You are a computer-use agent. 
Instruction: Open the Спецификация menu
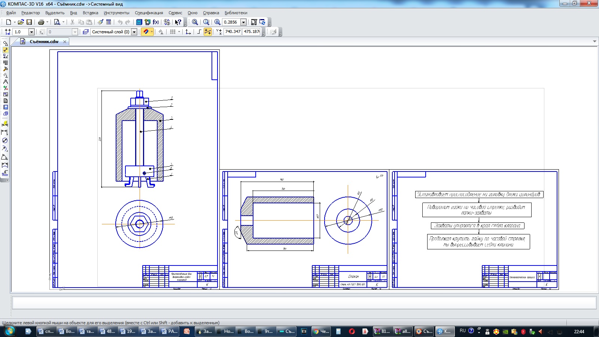pos(149,13)
